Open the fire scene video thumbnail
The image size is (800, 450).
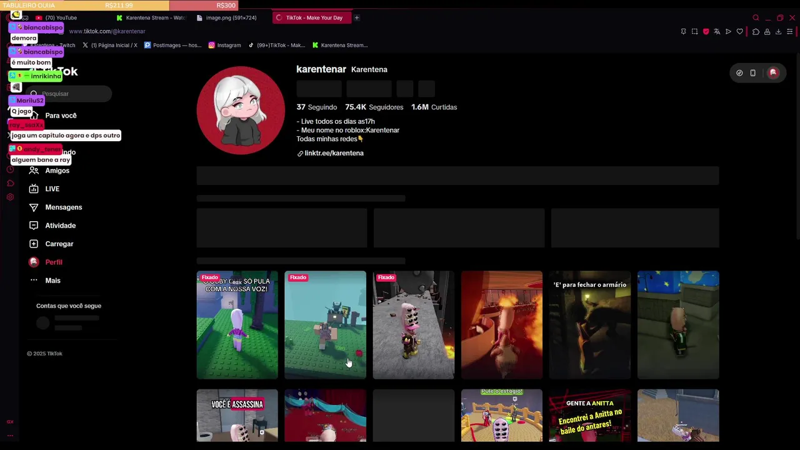point(502,325)
